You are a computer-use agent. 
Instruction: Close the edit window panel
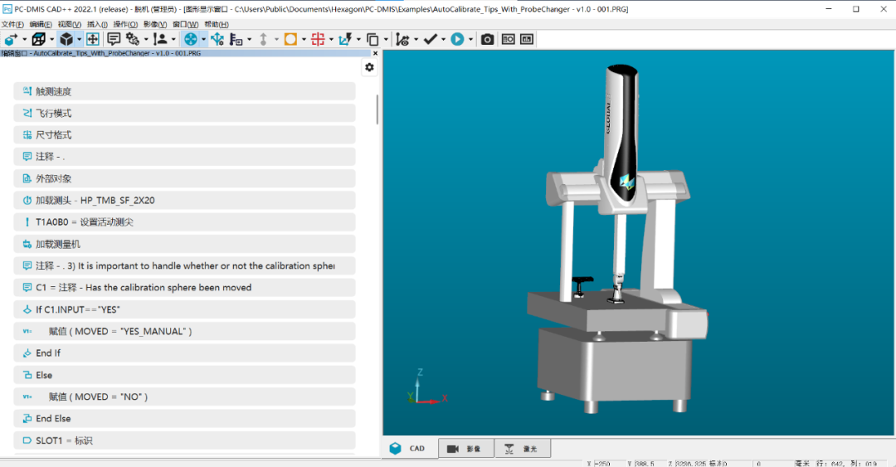(375, 53)
